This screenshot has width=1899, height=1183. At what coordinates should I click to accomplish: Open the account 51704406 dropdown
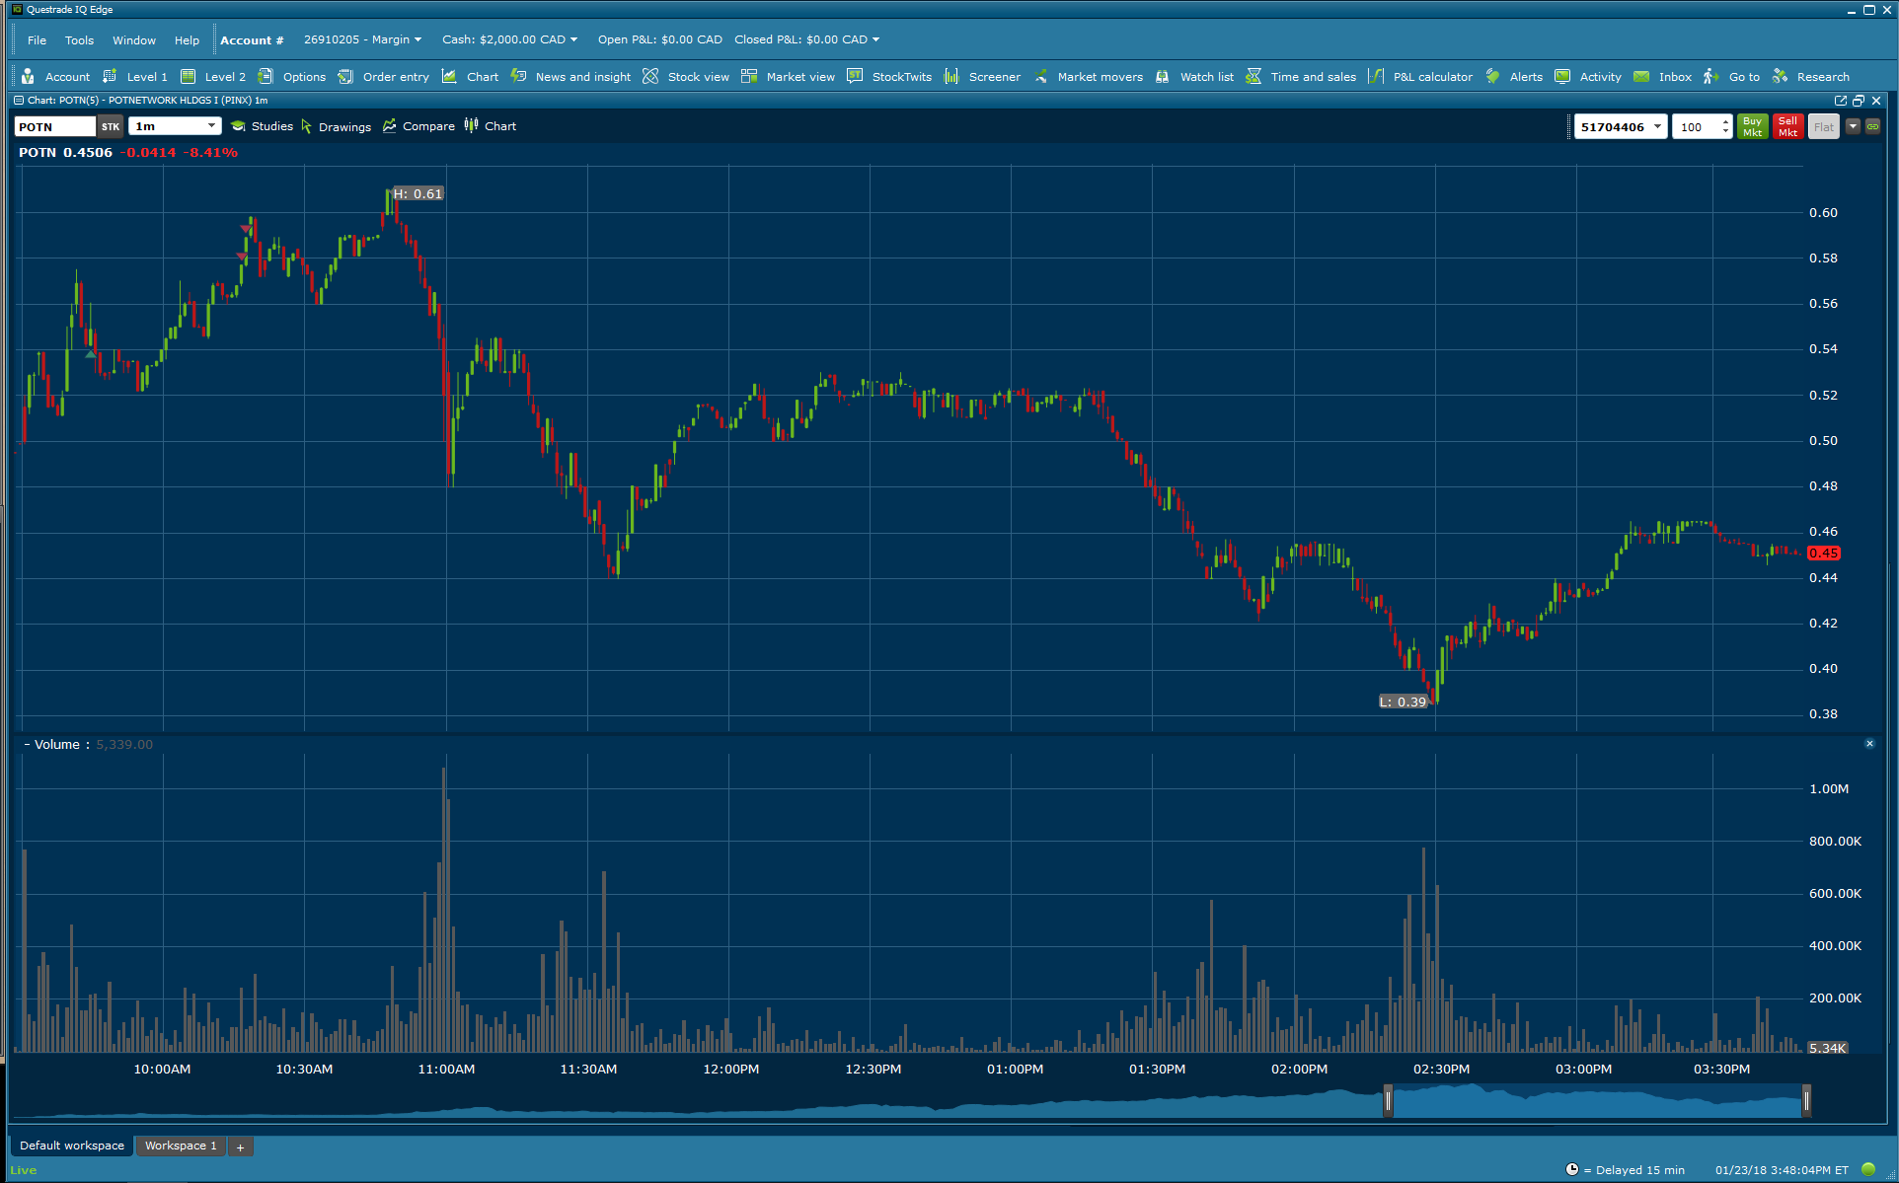[x=1657, y=126]
